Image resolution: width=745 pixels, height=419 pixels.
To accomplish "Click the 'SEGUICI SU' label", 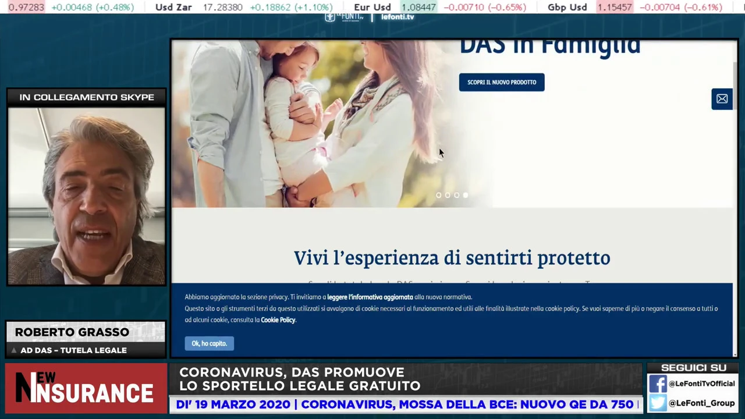I will (x=693, y=368).
